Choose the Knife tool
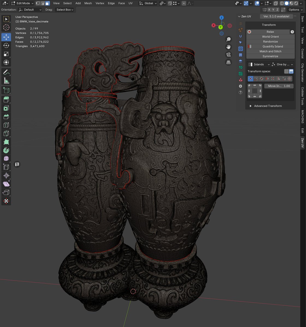This screenshot has width=306, height=327. 6,134
